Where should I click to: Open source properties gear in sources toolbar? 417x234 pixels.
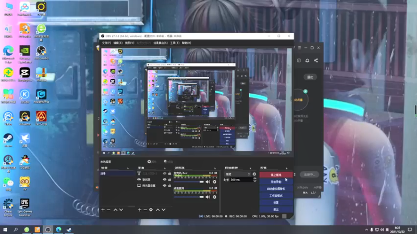click(x=151, y=210)
